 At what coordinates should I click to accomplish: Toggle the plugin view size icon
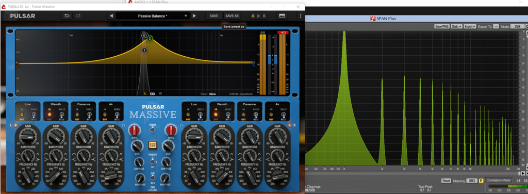(x=282, y=16)
